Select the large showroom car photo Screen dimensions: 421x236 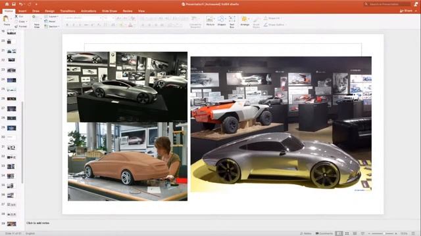click(281, 124)
